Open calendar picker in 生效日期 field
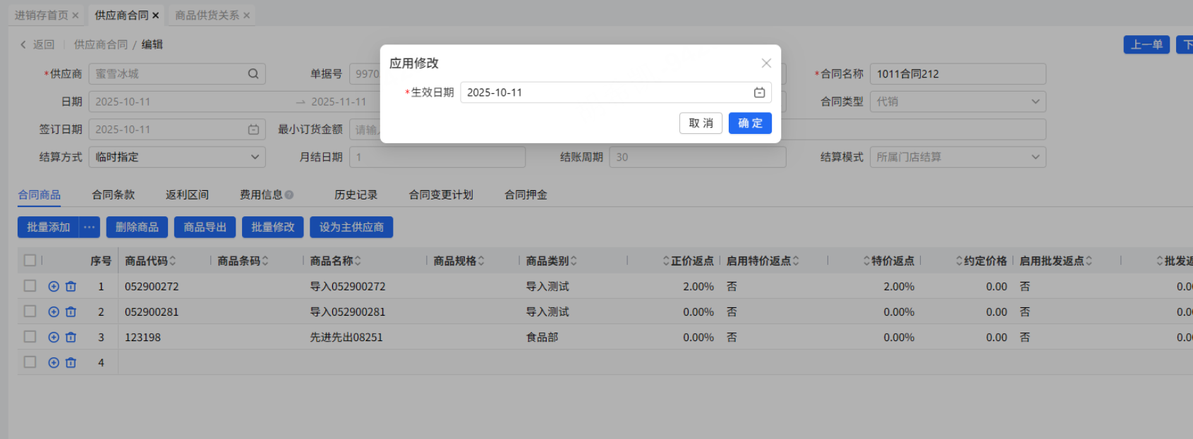Viewport: 1193px width, 439px height. coord(759,92)
